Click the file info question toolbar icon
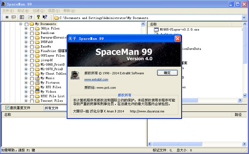Viewport: 249px width, 154px height. pos(30,17)
